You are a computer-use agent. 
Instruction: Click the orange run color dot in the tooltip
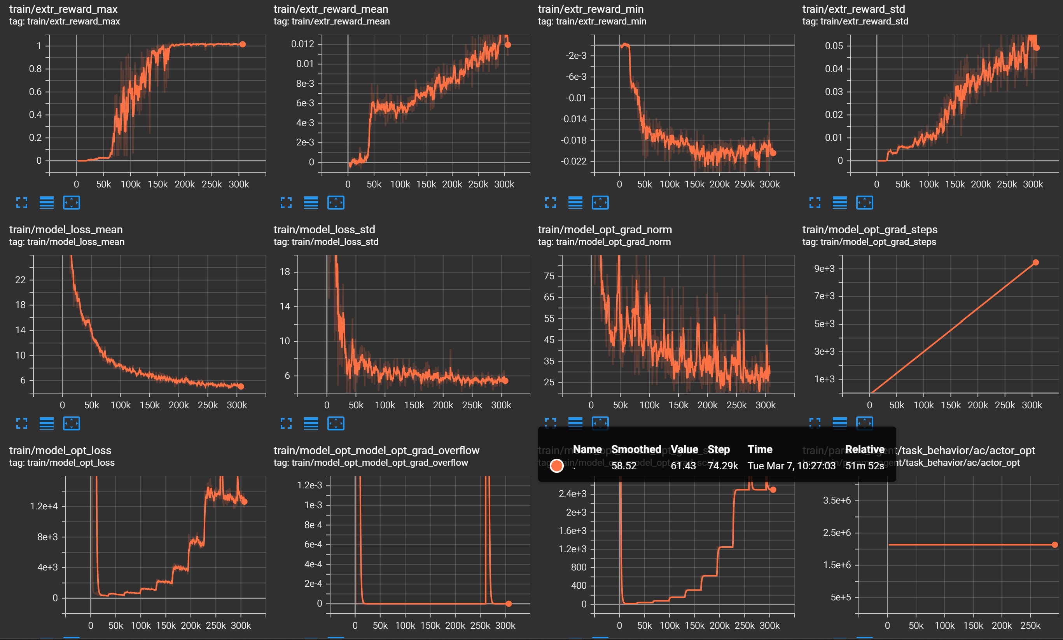pos(557,466)
